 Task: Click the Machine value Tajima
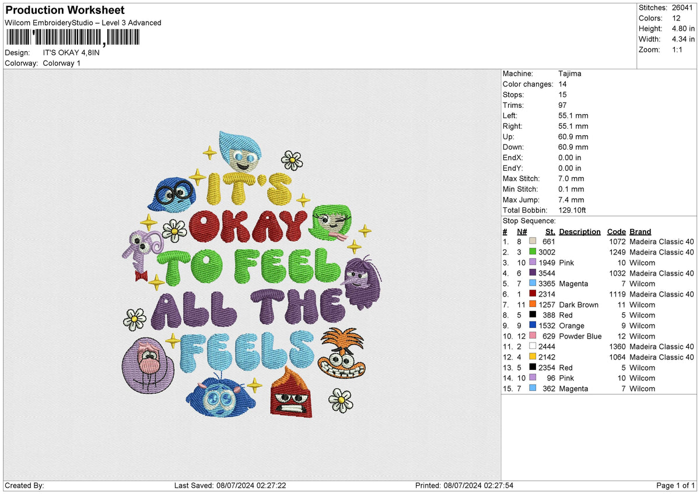tap(569, 74)
